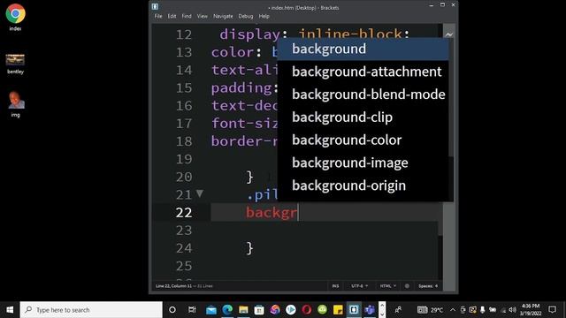This screenshot has height=318, width=566.
Task: Open Microsoft Teams from the taskbar
Action: click(370, 310)
